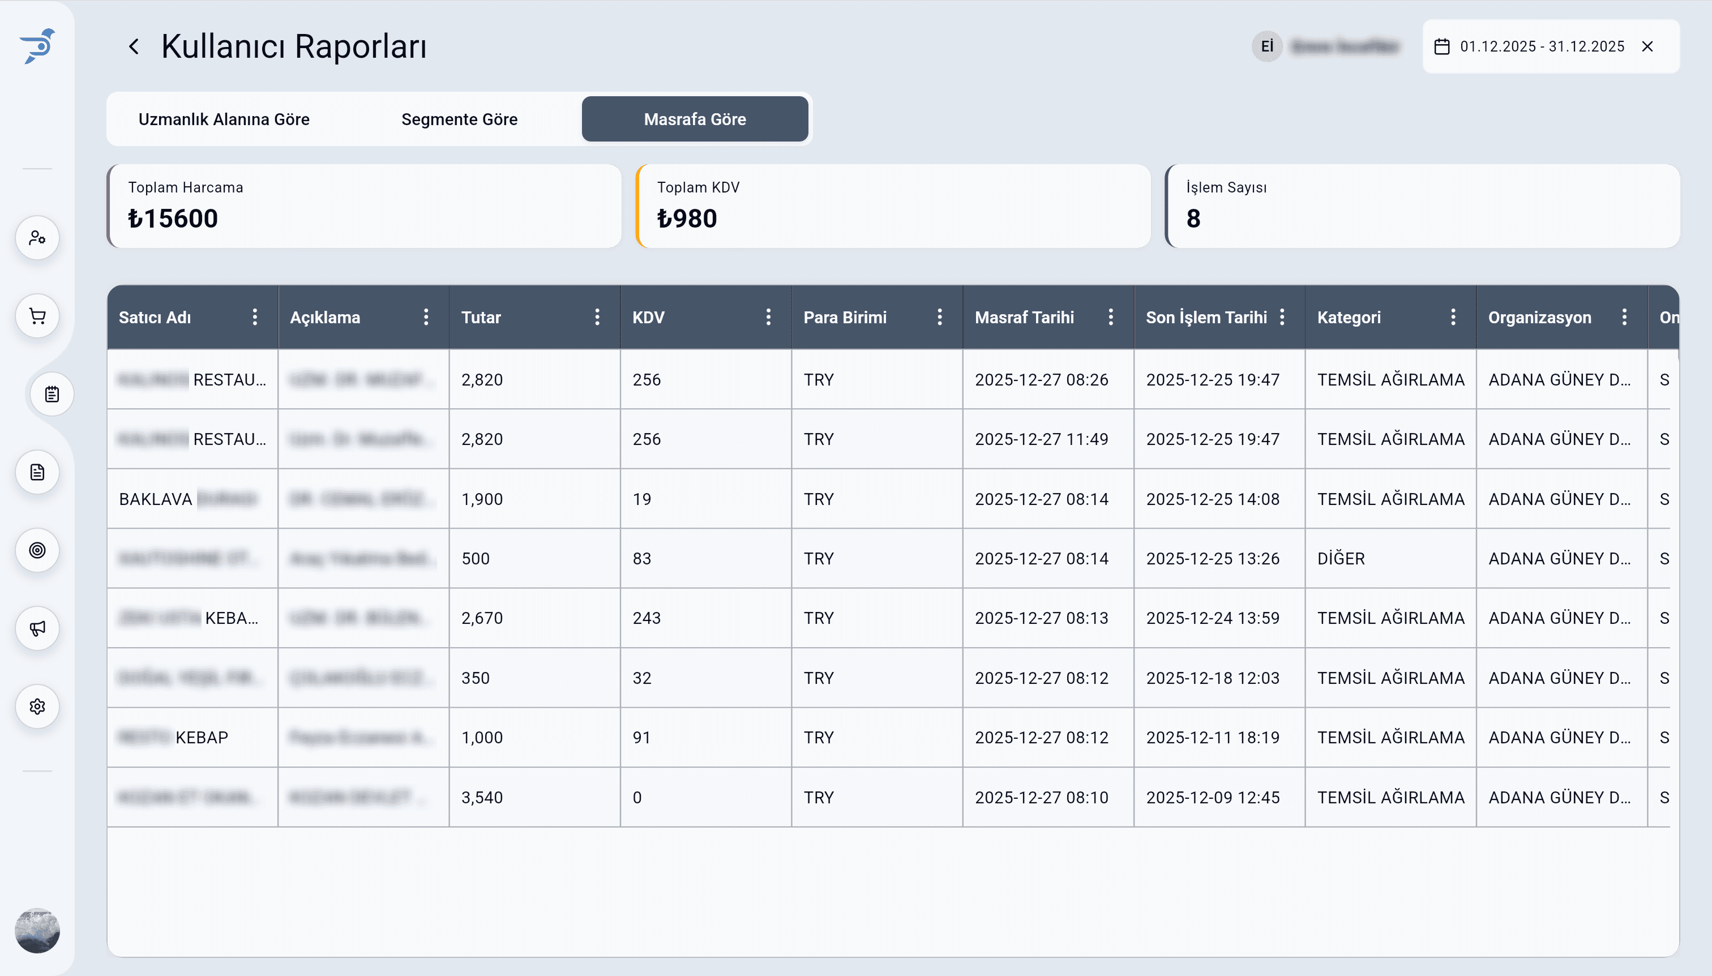Image resolution: width=1712 pixels, height=976 pixels.
Task: Open the megaphone announcements sidebar icon
Action: [x=37, y=629]
